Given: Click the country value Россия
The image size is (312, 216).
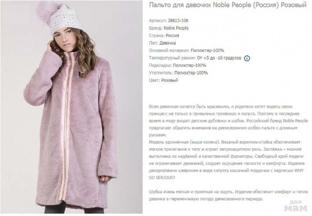Looking at the screenshot, I should pos(172,36).
